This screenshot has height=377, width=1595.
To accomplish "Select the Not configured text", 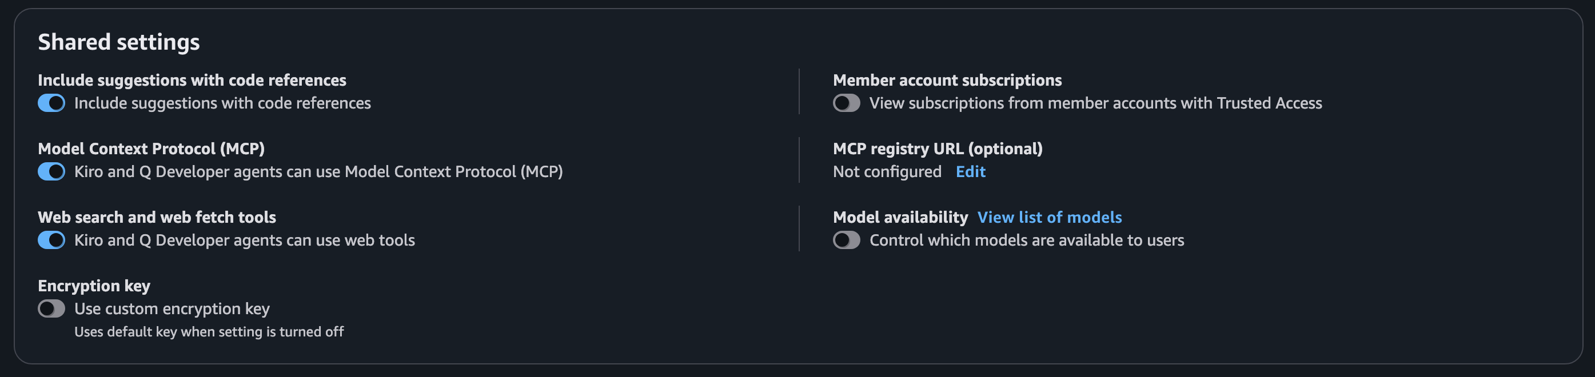I will 887,172.
